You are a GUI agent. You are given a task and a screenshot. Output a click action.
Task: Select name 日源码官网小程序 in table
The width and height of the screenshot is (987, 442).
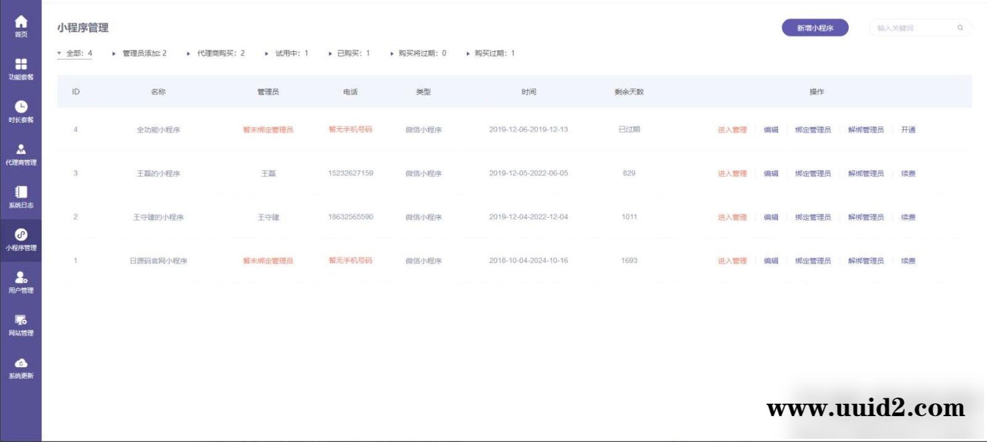click(159, 261)
